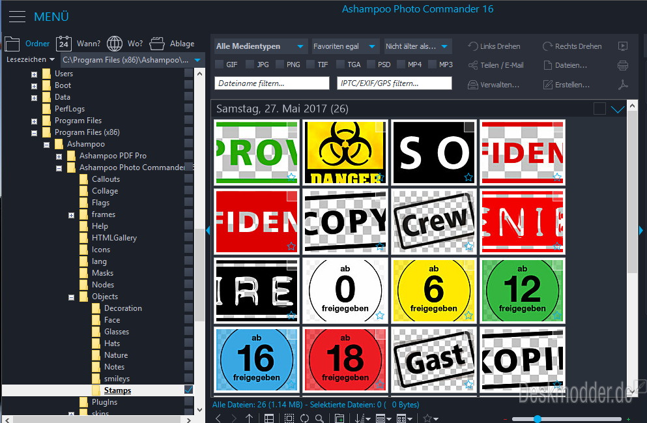647x423 pixels.
Task: Open the Ablage tray view
Action: point(182,44)
